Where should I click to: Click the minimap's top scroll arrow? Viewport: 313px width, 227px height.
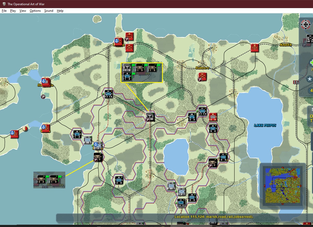282,167
